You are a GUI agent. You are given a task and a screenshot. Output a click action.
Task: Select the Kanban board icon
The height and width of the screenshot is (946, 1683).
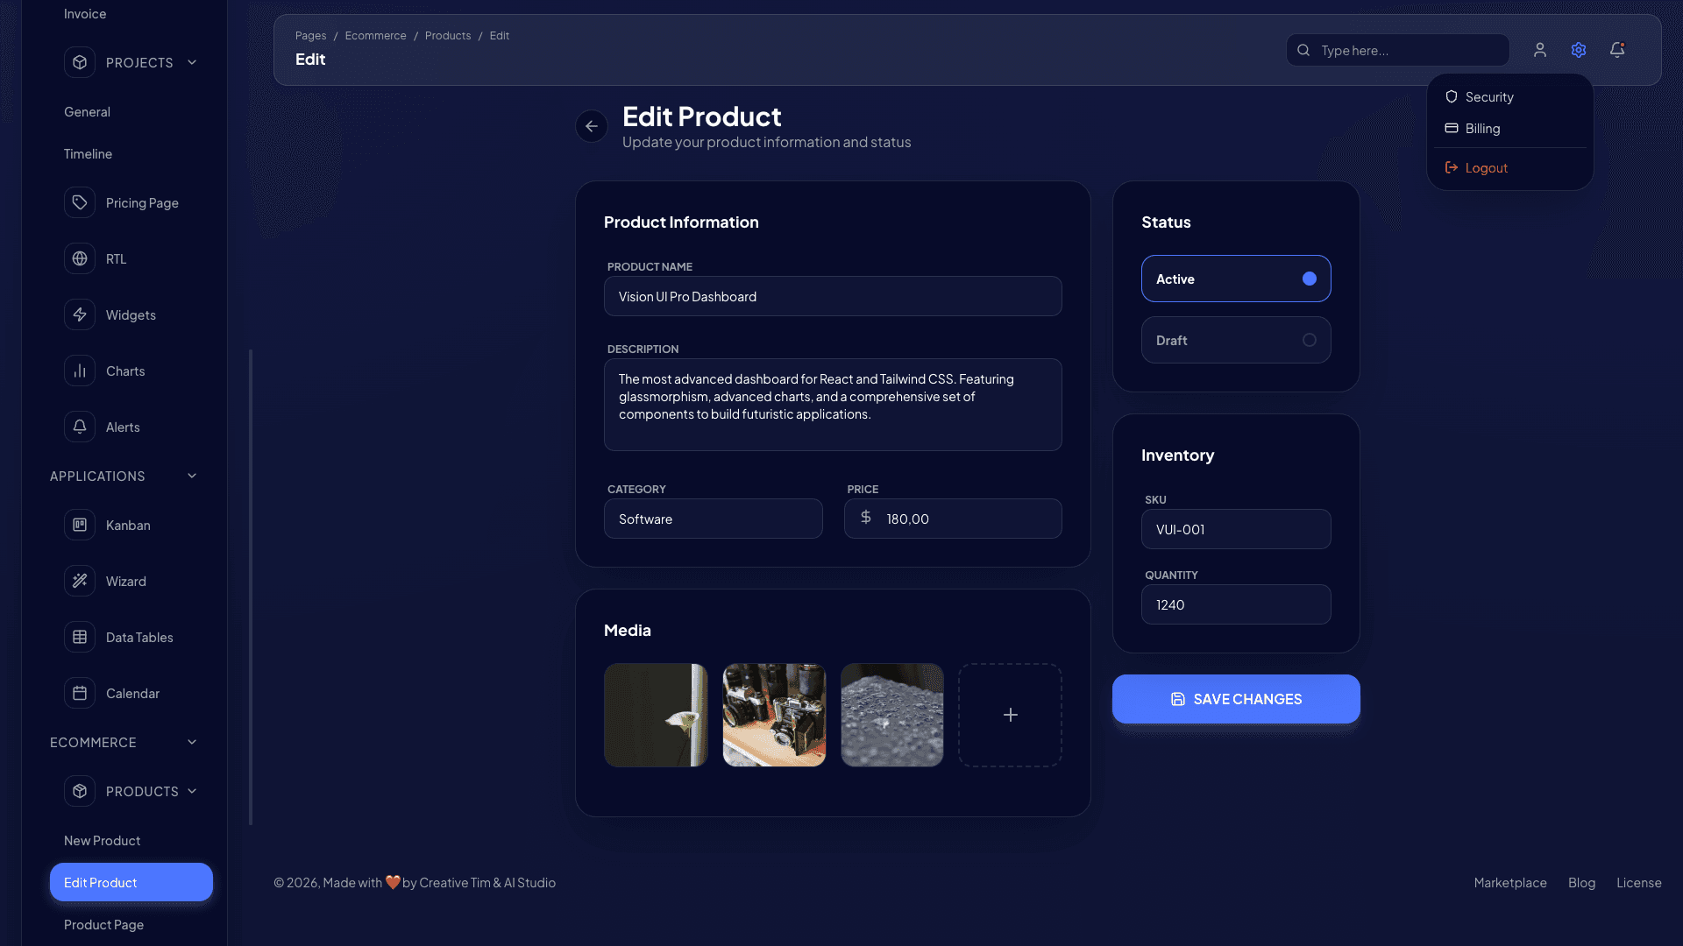coord(80,525)
